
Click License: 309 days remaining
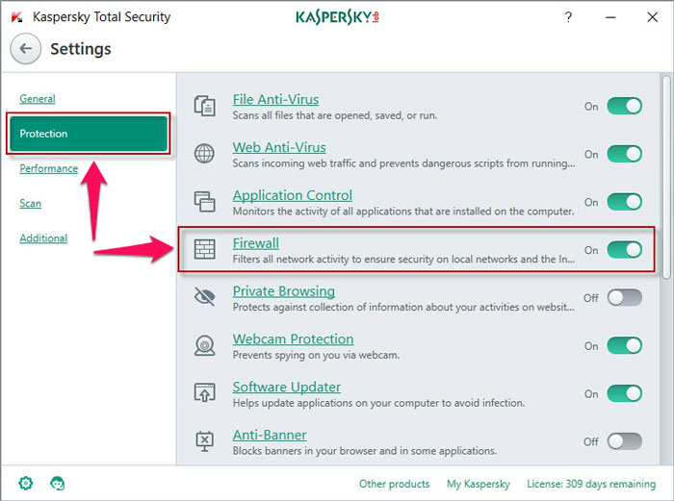pos(591,484)
